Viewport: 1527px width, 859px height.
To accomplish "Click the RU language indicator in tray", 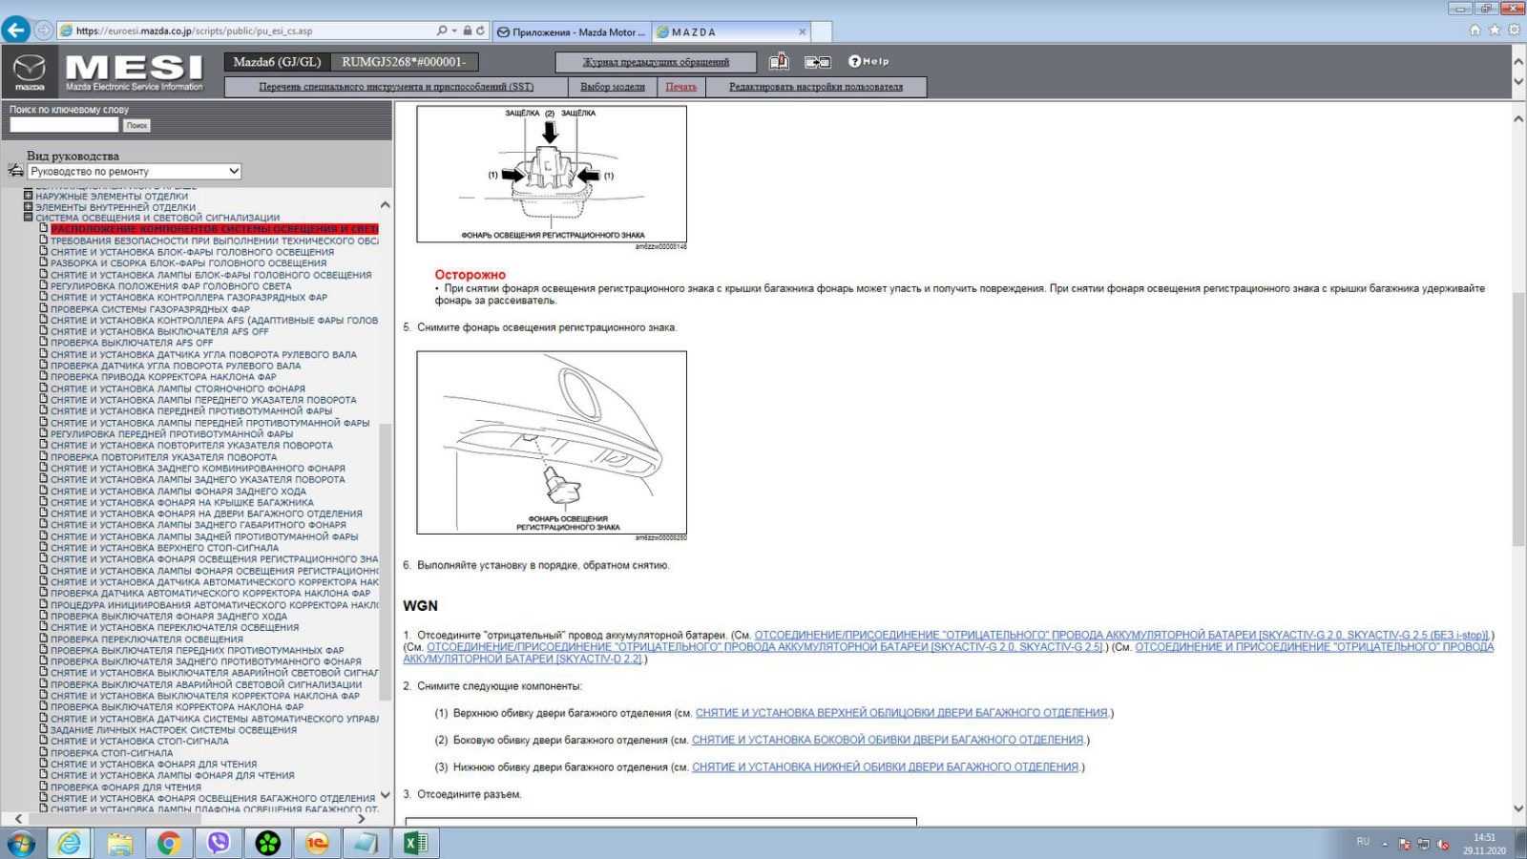I will coord(1363,842).
